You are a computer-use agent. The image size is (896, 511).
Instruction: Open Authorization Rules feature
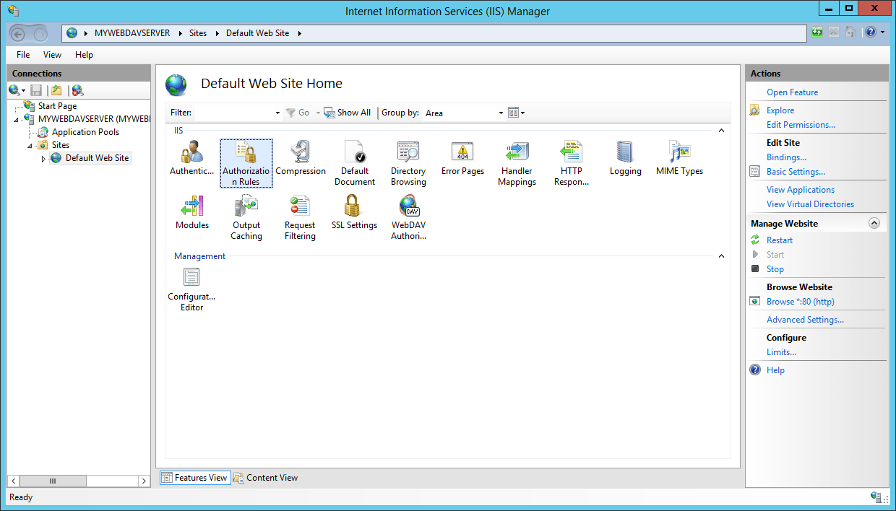pyautogui.click(x=246, y=163)
